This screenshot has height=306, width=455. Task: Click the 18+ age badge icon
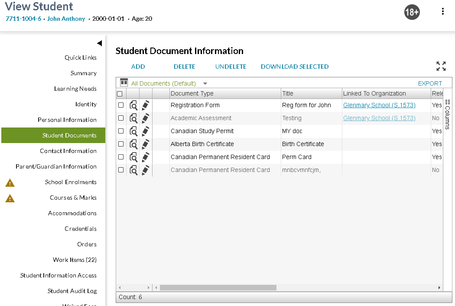pyautogui.click(x=412, y=13)
